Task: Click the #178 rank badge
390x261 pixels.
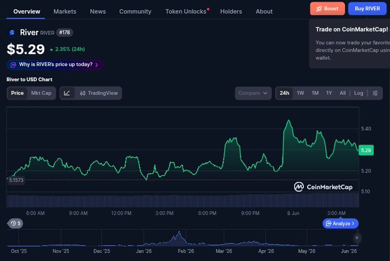Action: pyautogui.click(x=64, y=32)
